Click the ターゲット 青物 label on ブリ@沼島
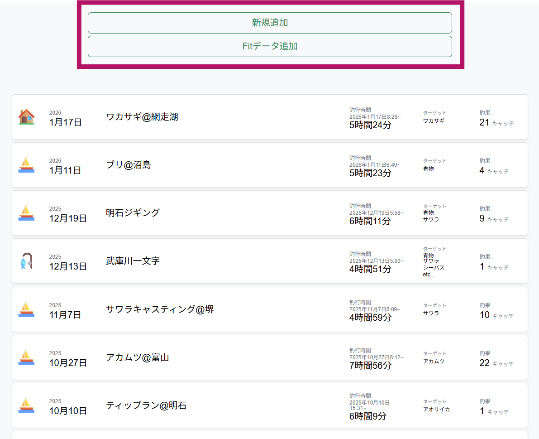 pos(428,169)
